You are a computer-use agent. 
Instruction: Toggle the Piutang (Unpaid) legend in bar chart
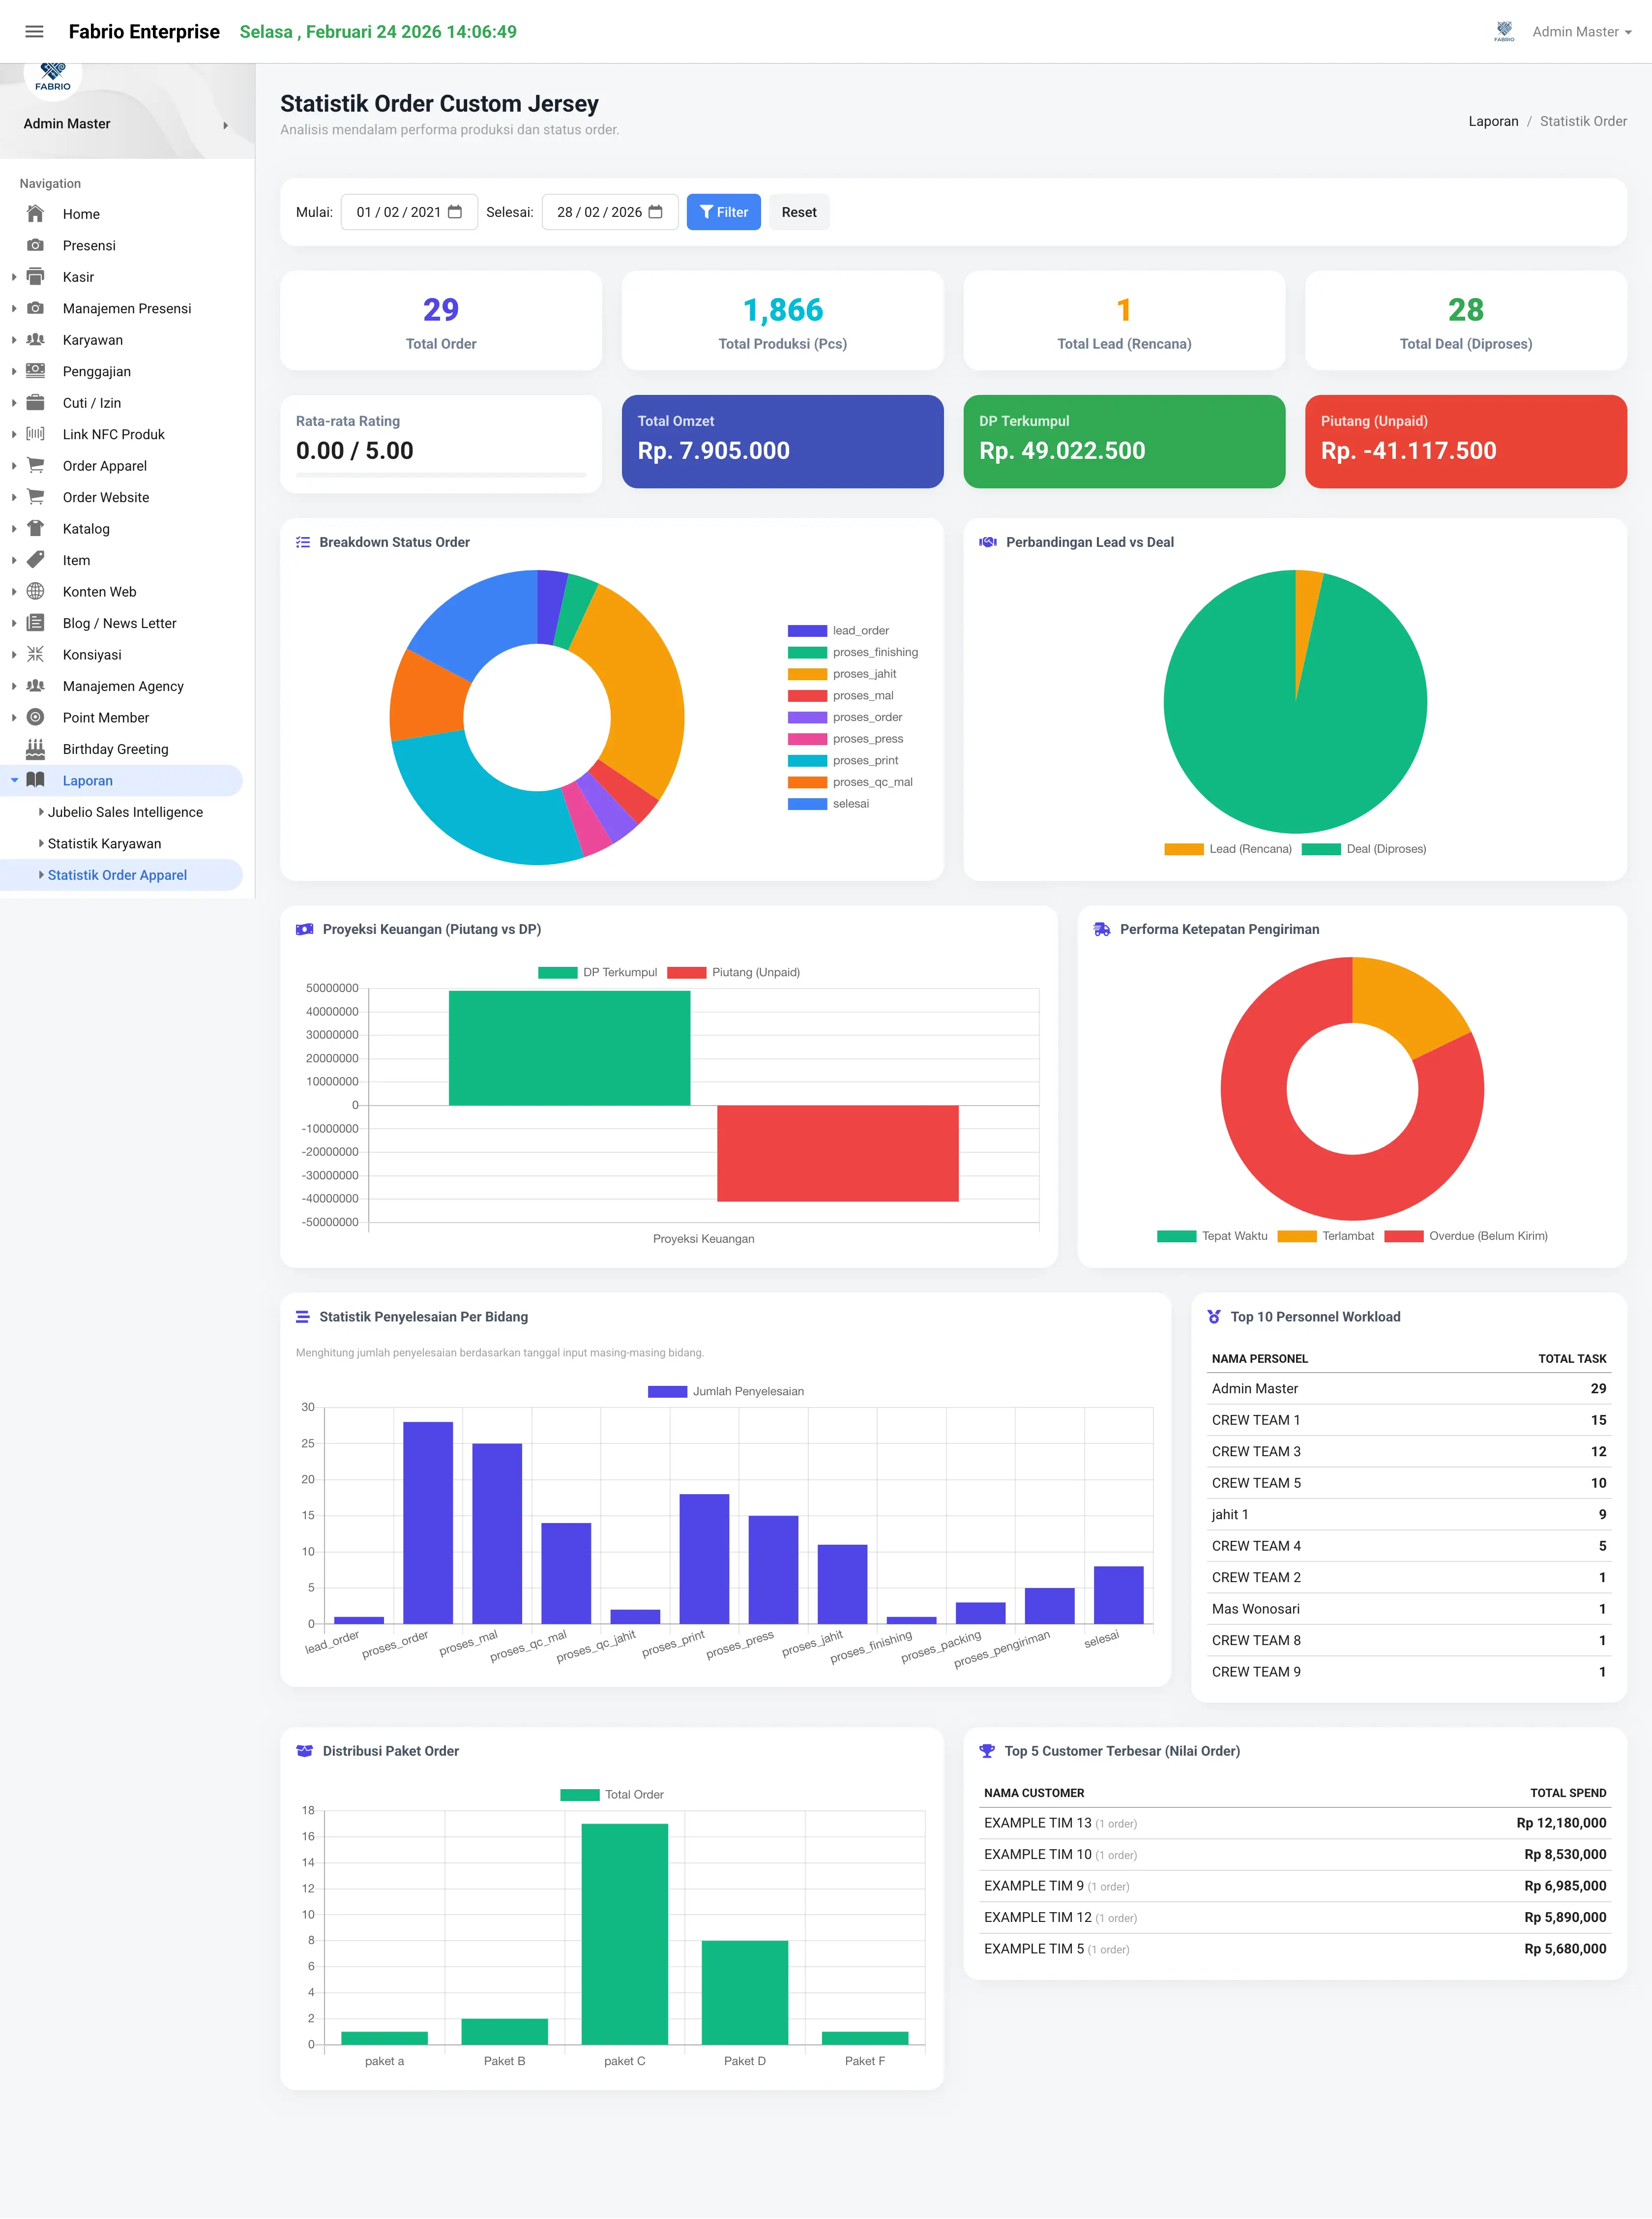pos(733,972)
